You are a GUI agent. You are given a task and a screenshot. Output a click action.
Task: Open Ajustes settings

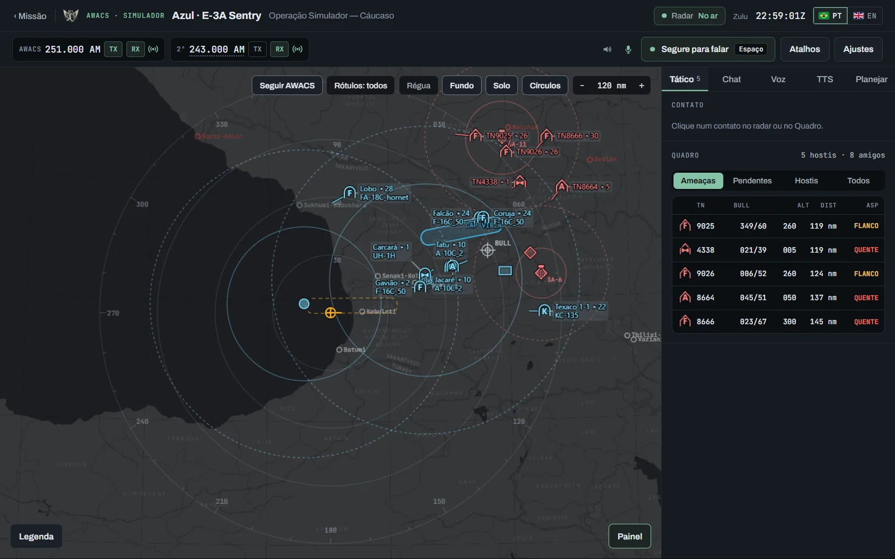(x=858, y=49)
